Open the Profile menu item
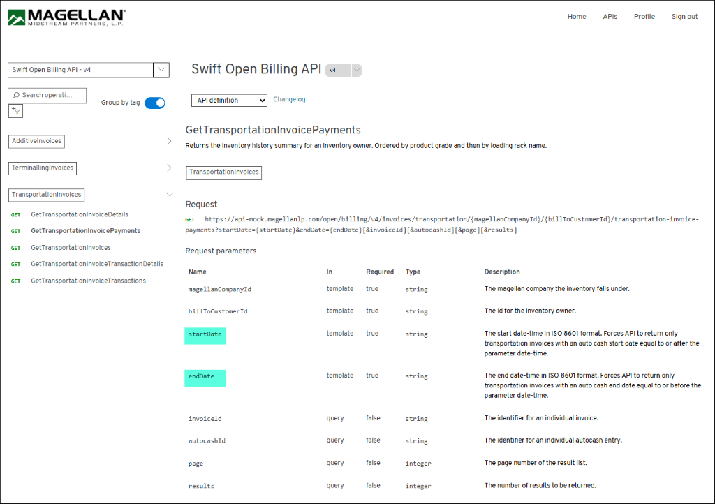 644,16
